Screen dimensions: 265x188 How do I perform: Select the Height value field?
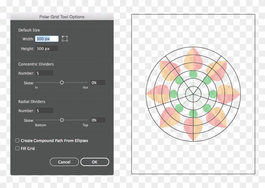coord(47,48)
